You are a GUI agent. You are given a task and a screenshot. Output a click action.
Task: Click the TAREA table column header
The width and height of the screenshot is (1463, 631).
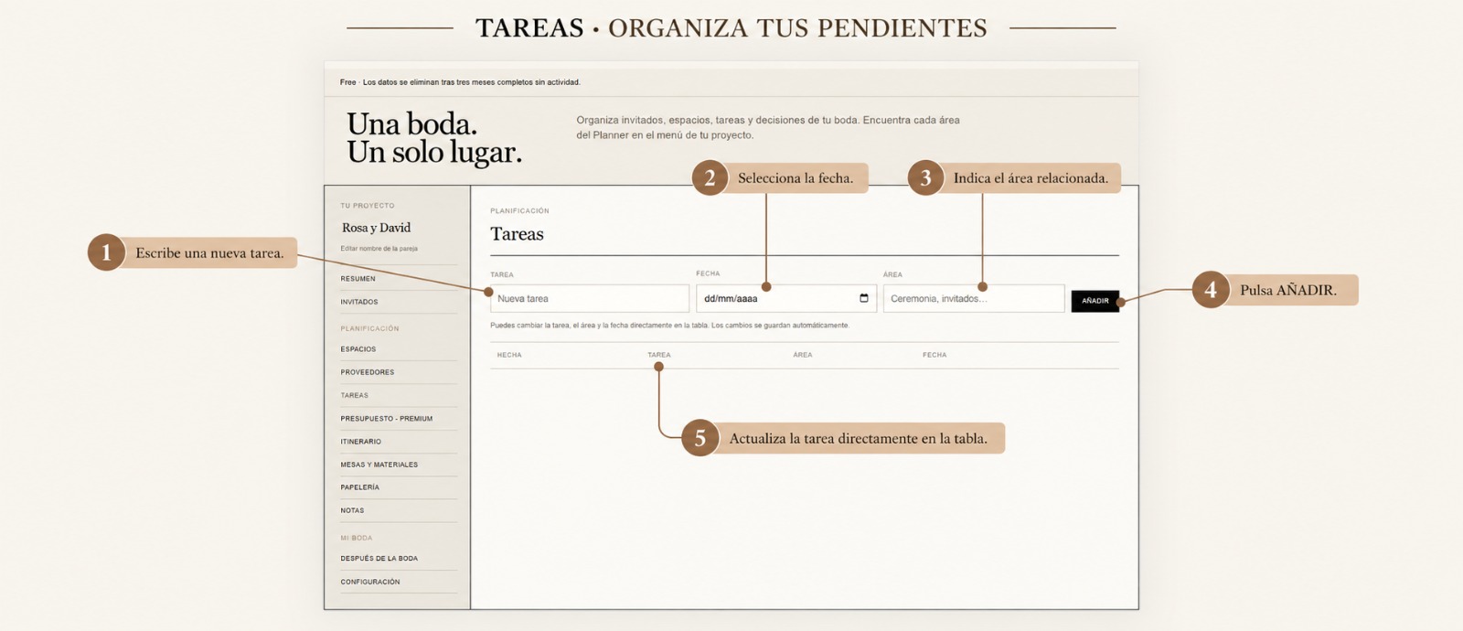click(659, 355)
